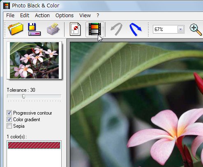The image size is (203, 167).
Task: Select the red striped color swatch
Action: (x=34, y=145)
